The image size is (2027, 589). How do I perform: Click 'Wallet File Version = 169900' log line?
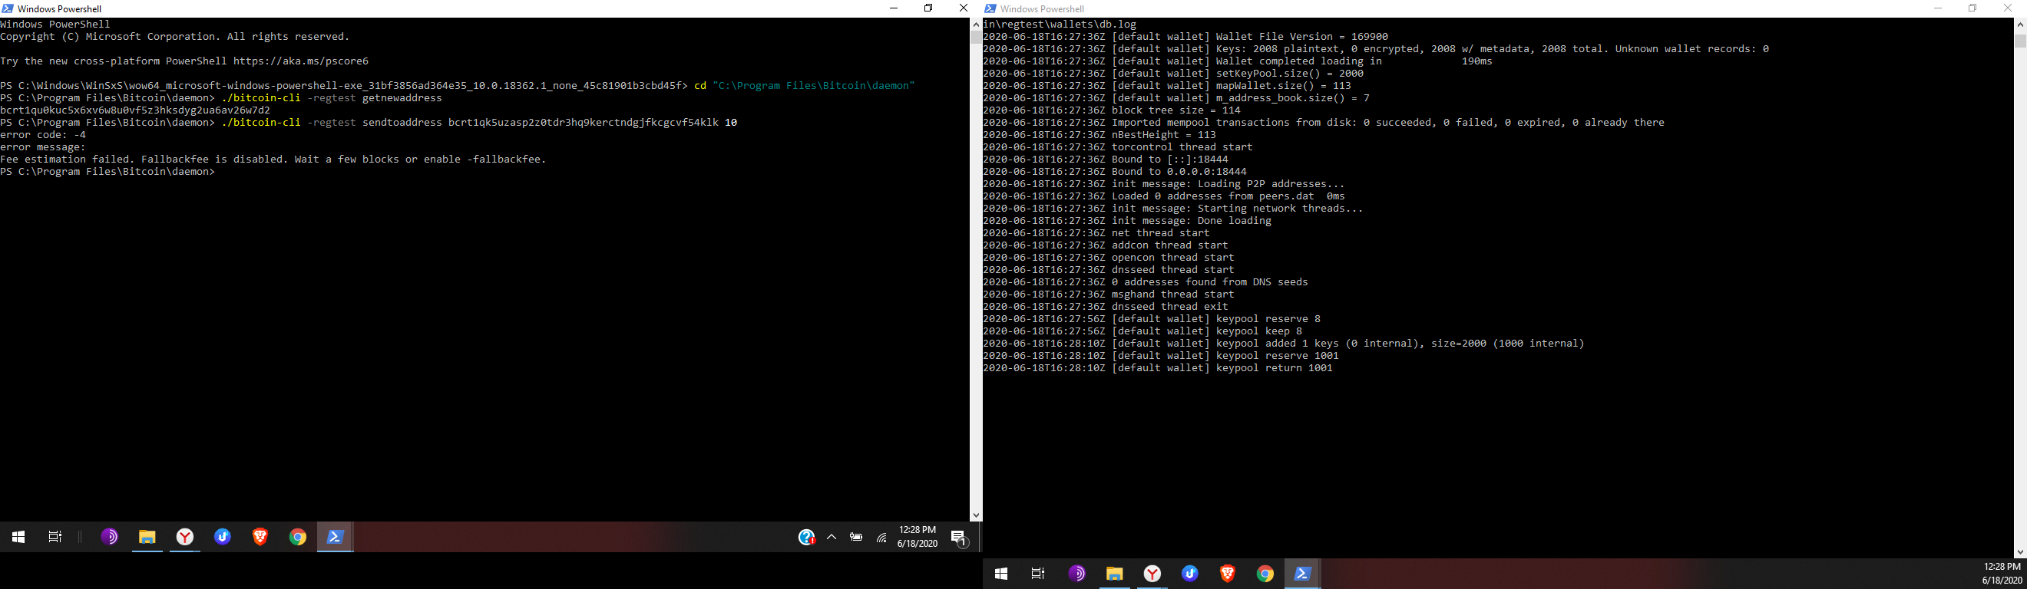(x=1185, y=37)
